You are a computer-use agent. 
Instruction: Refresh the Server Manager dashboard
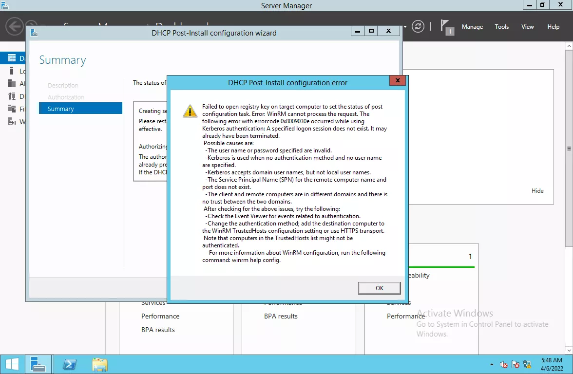[x=418, y=26]
